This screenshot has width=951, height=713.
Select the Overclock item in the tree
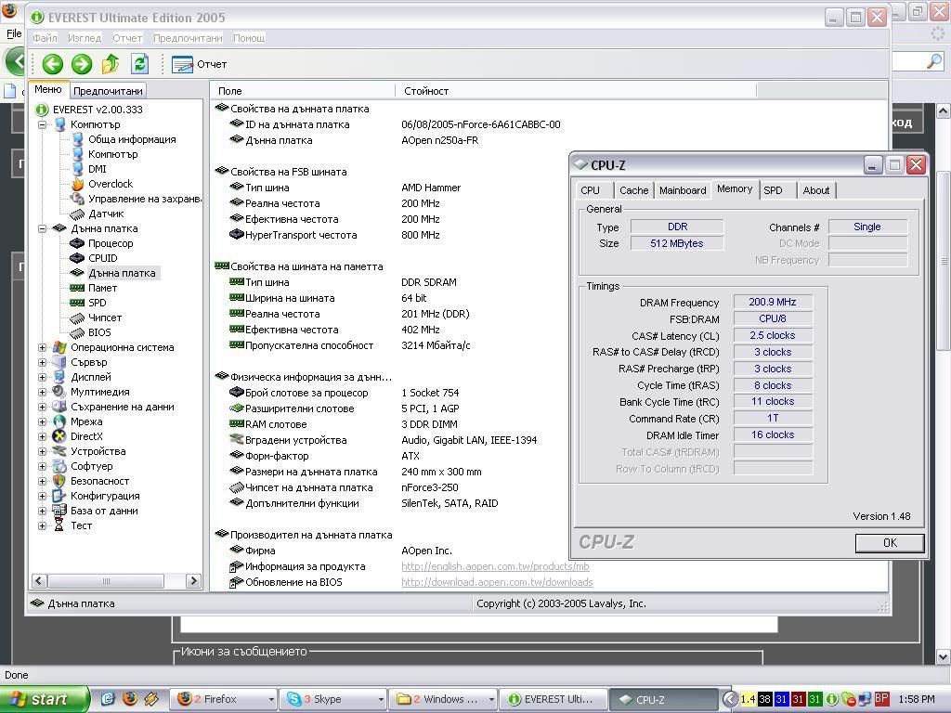click(x=110, y=184)
